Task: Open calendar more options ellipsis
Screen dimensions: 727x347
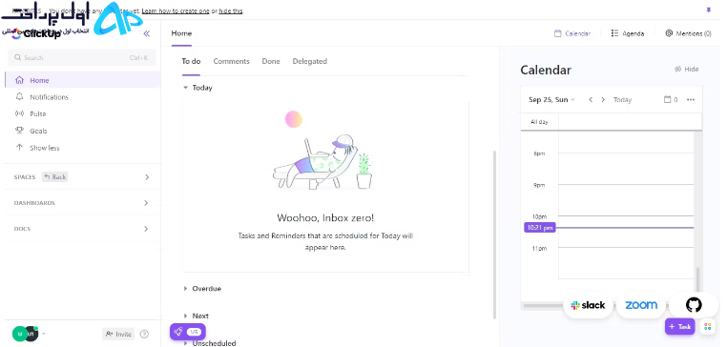Action: pos(691,99)
